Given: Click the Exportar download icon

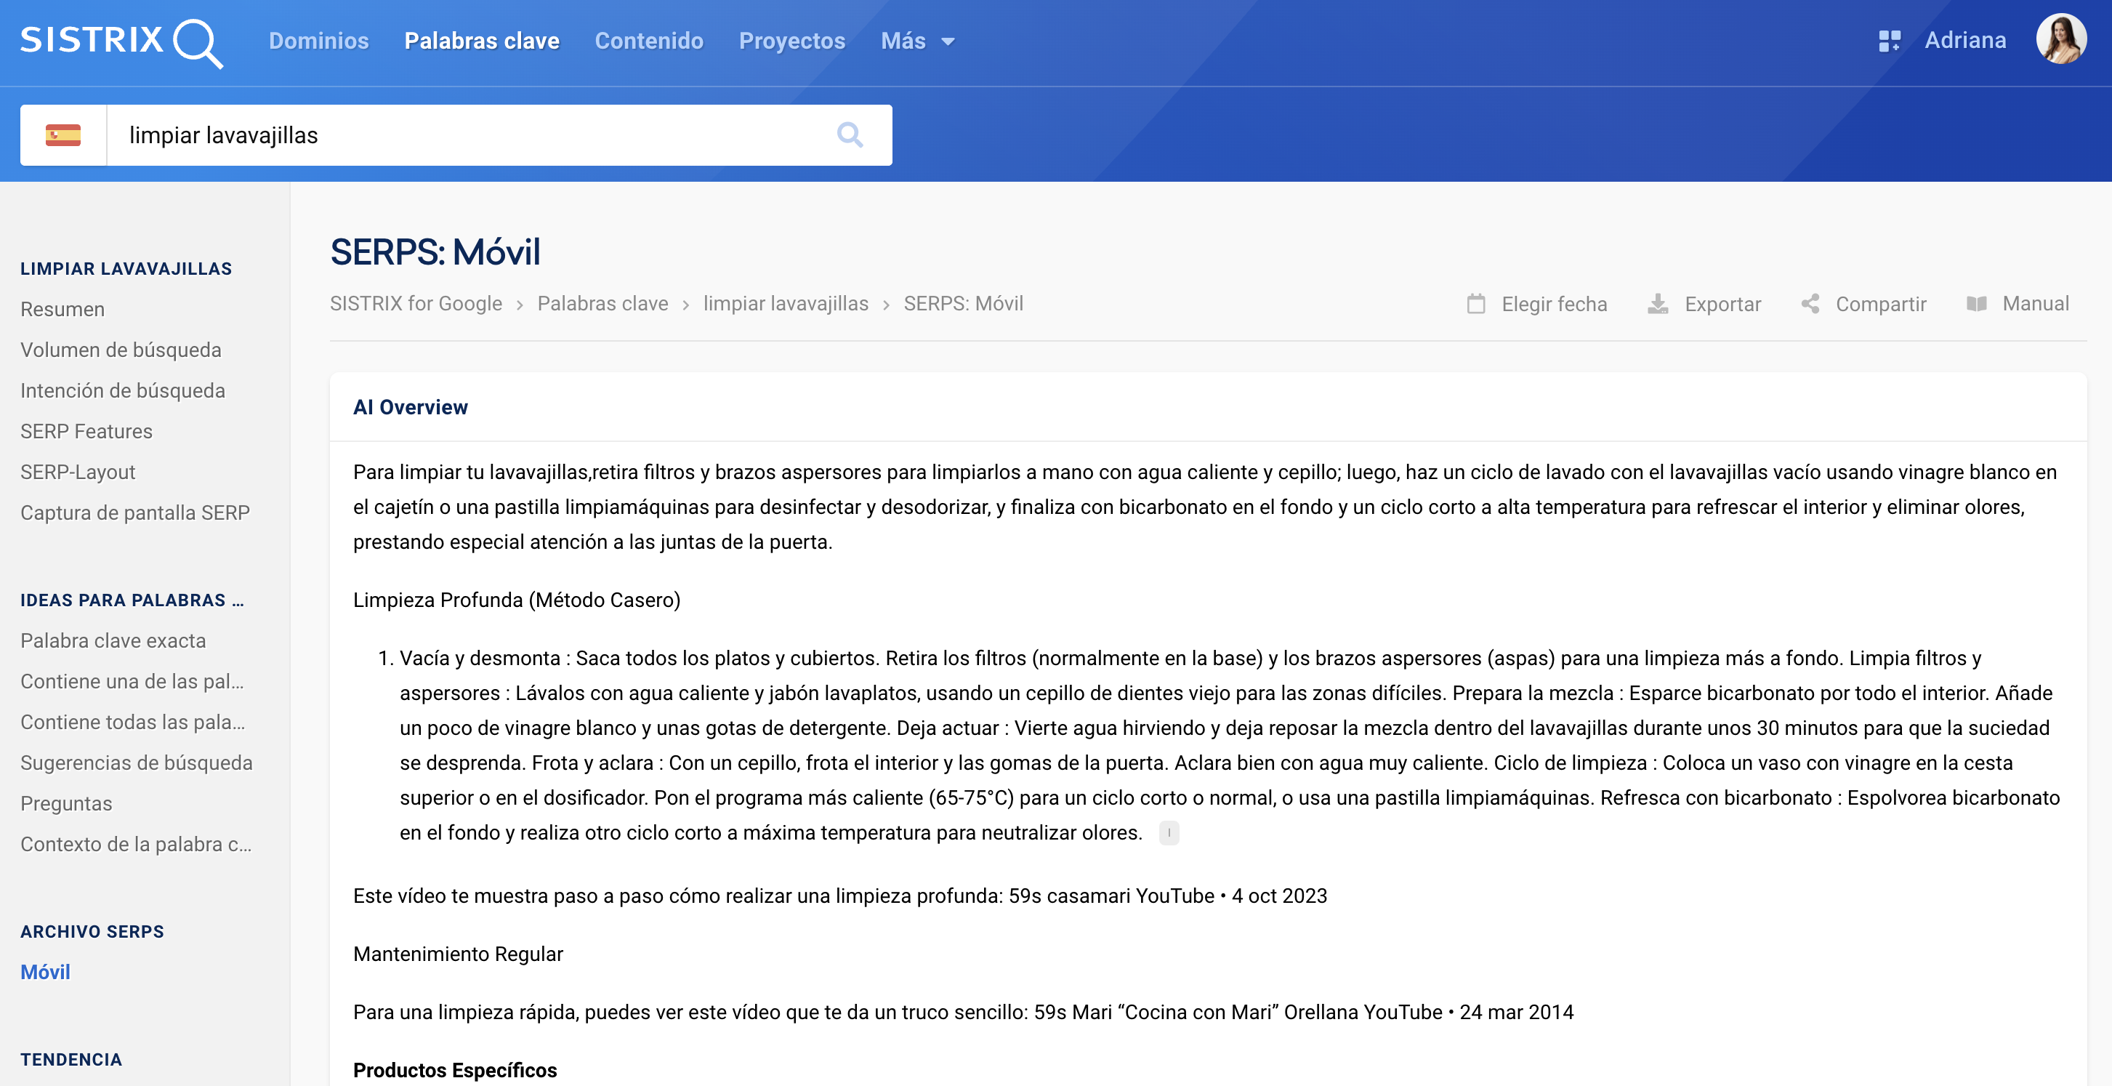Looking at the screenshot, I should click(1658, 305).
